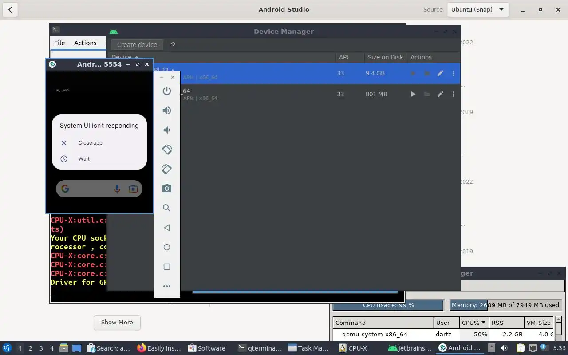Open the Source dropdown Ubuntu (Snap)
Screen dimensions: 568x355
click(x=478, y=9)
